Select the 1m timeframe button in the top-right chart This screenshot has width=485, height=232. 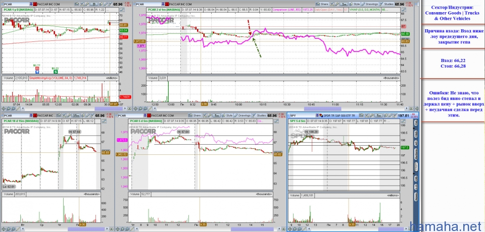point(344,4)
